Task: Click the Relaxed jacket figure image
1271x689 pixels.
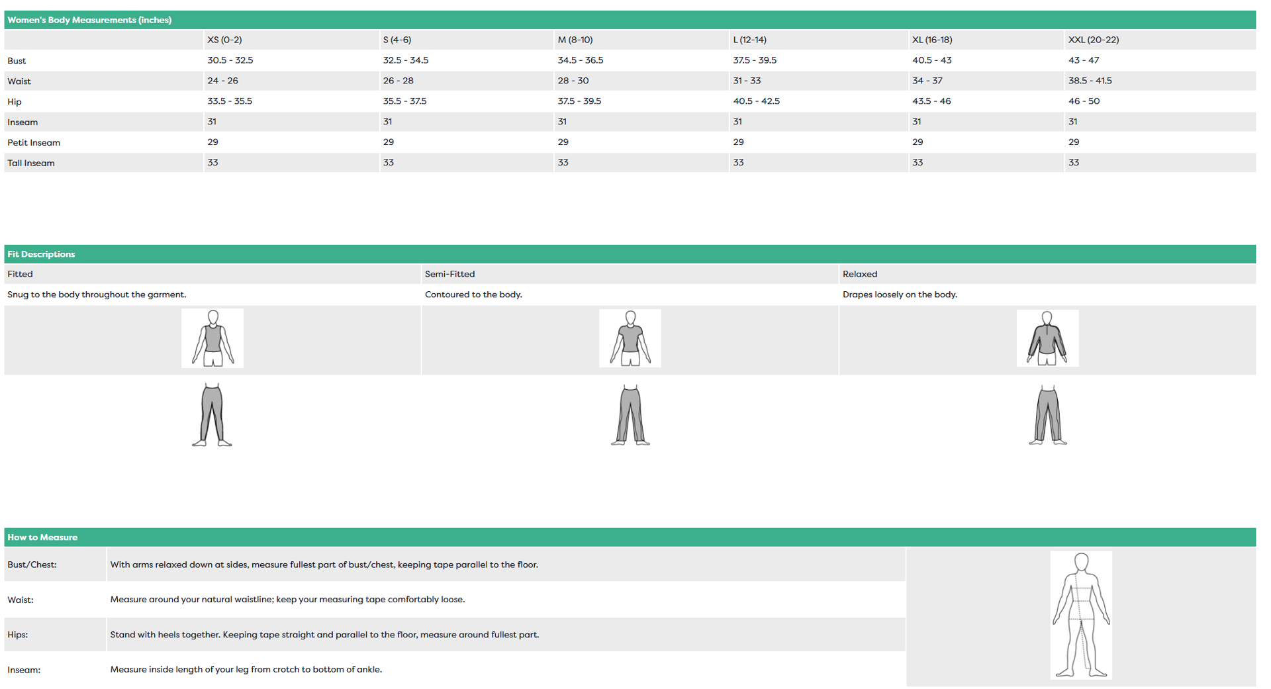Action: tap(1047, 338)
